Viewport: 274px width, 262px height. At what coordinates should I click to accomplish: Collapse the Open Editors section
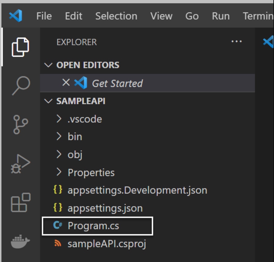48,65
